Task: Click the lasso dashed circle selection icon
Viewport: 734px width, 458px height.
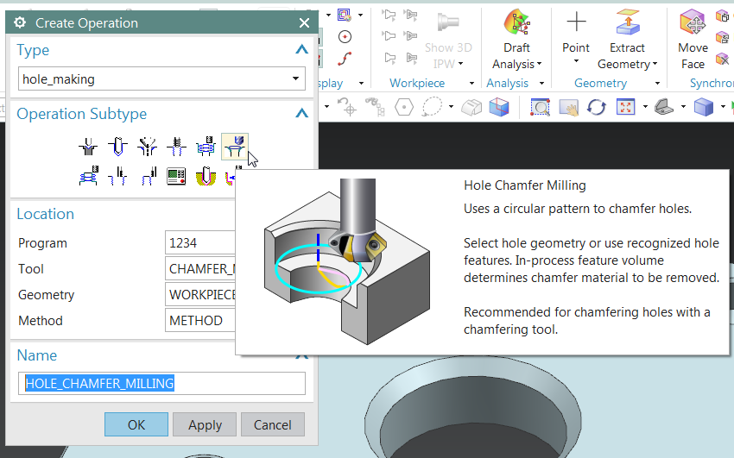Action: (x=432, y=107)
